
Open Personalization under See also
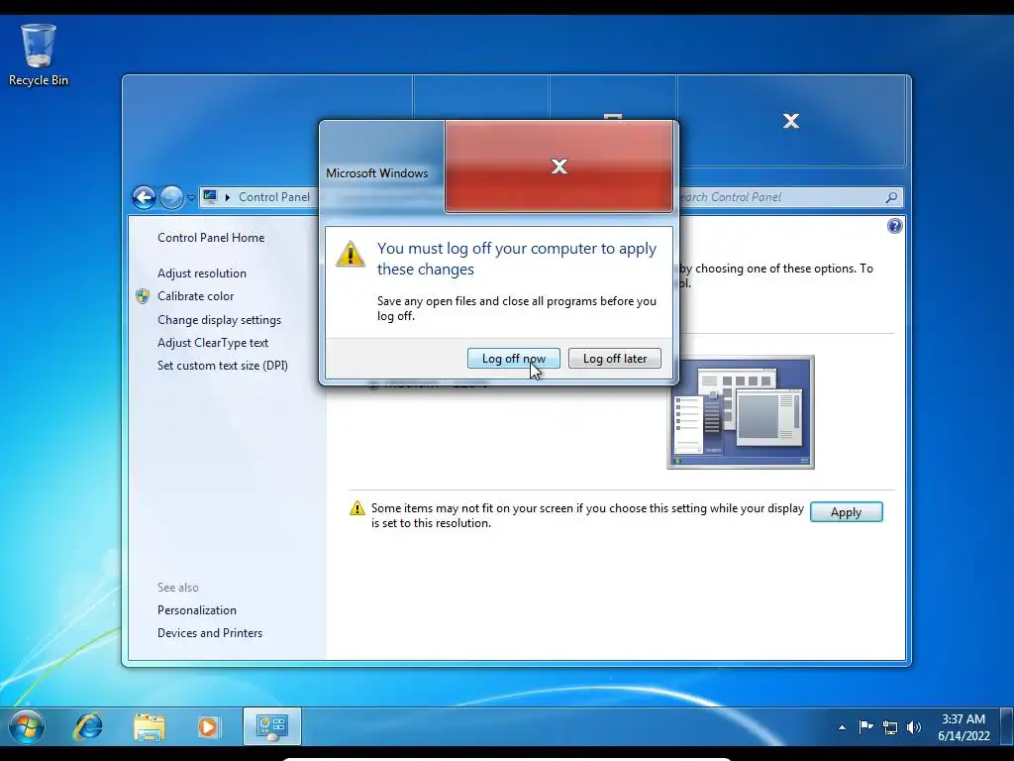pyautogui.click(x=197, y=610)
